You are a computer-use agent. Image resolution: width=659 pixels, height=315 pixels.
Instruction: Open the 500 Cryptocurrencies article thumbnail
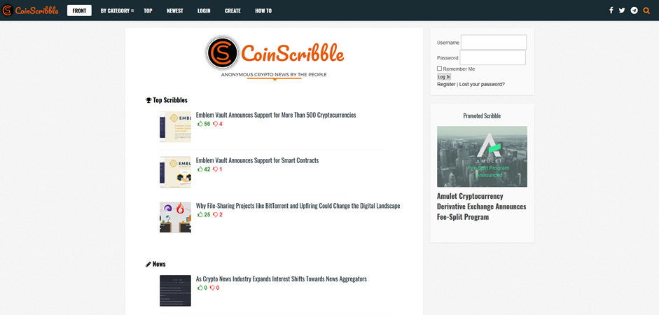point(175,127)
